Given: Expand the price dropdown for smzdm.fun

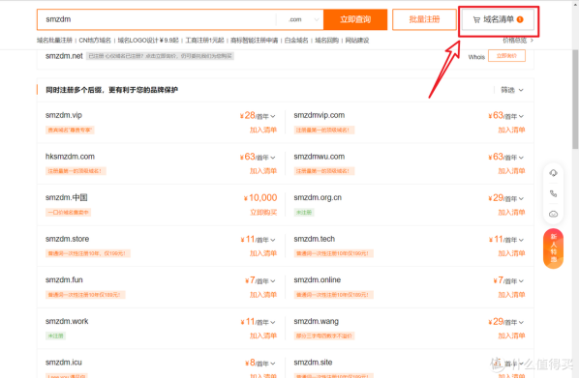Looking at the screenshot, I should [x=273, y=281].
